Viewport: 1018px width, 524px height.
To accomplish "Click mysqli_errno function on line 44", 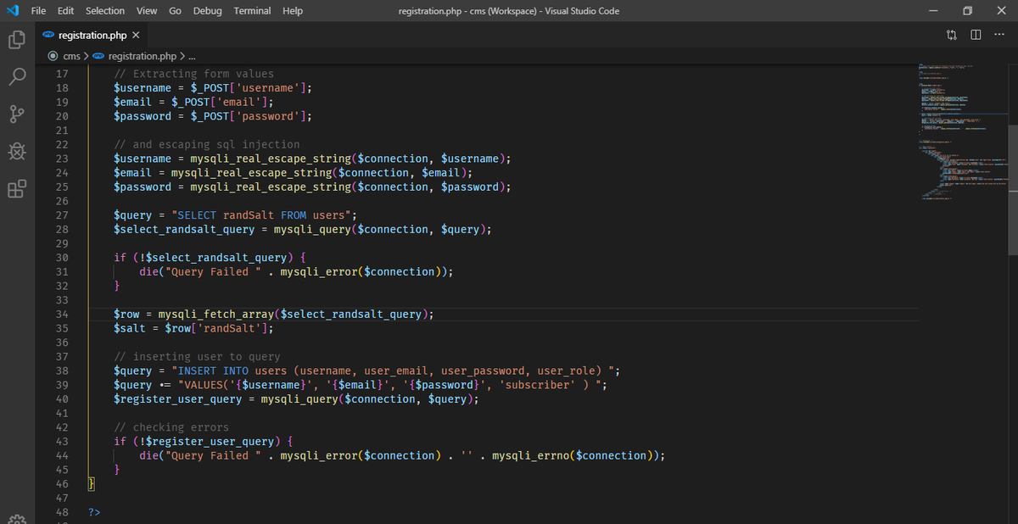I will pyautogui.click(x=530, y=456).
